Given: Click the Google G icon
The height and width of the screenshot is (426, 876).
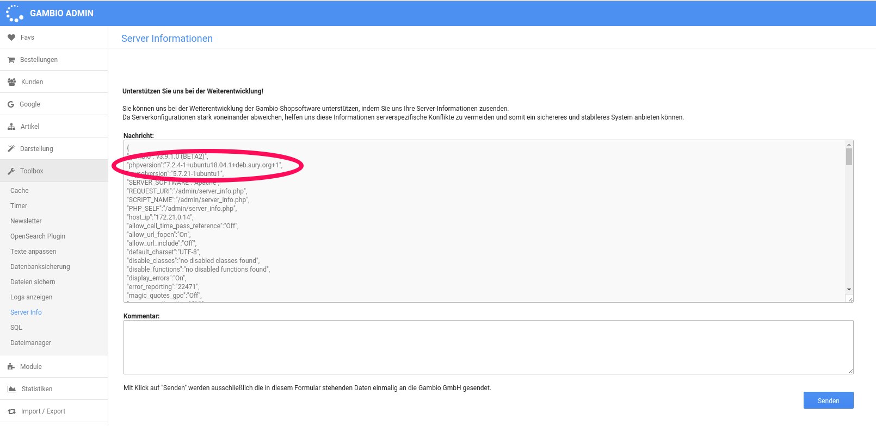Looking at the screenshot, I should (x=11, y=104).
